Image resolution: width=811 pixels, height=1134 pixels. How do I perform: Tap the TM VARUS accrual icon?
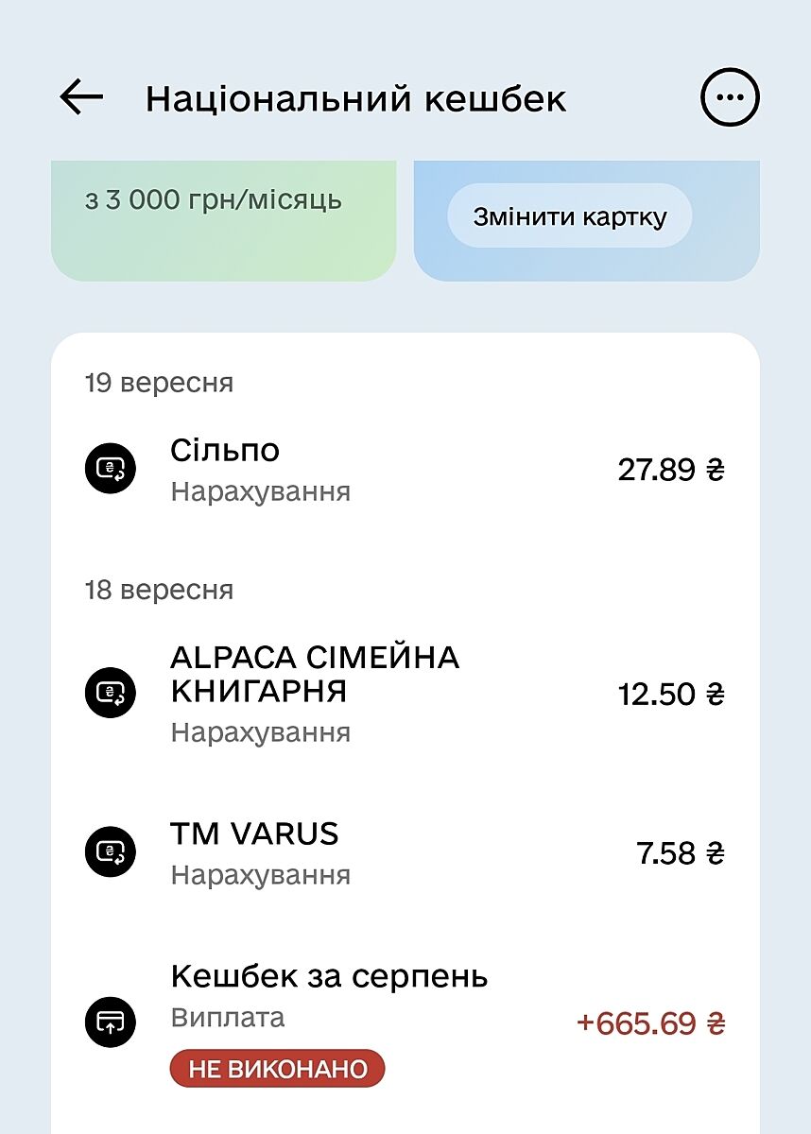coord(111,853)
